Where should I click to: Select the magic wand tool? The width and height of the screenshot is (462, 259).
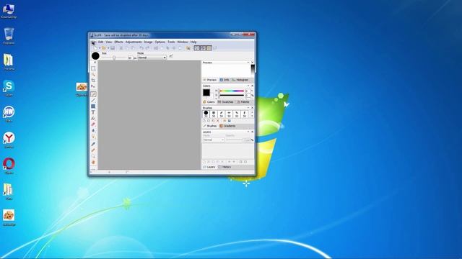pyautogui.click(x=93, y=74)
